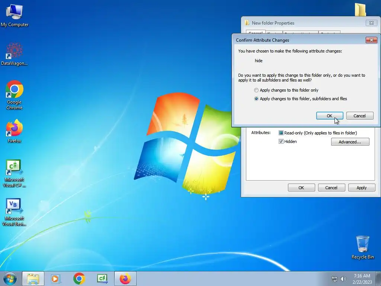Click Apply in New folder Properties
Screen dimensions: 381x286
pos(362,188)
